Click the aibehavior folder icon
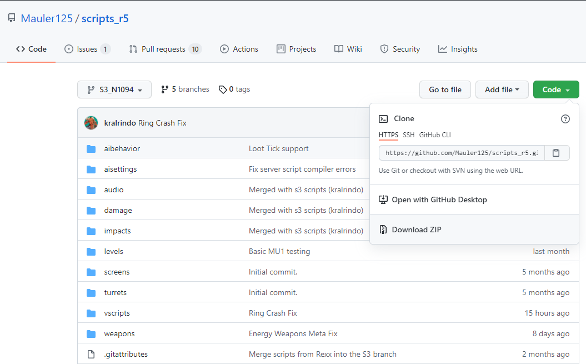Viewport: 586px width, 364px height. (x=91, y=149)
